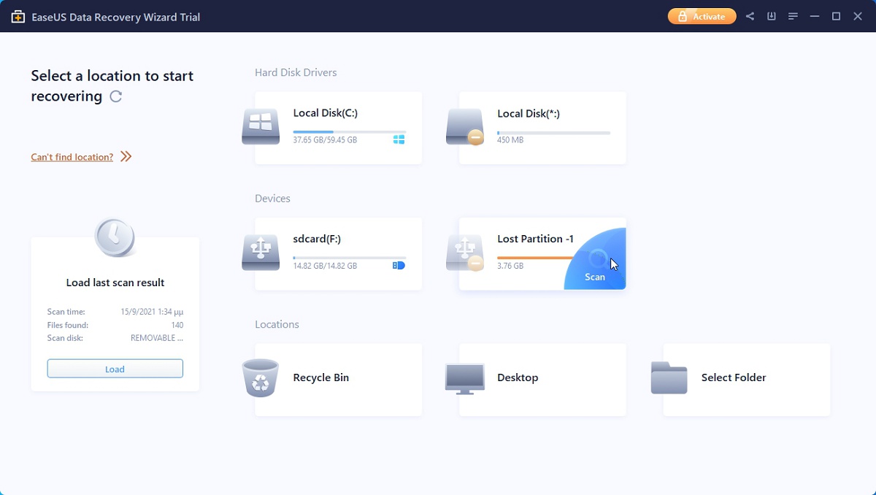Click the Files found value 140
Screen dimensions: 876x495
point(177,325)
